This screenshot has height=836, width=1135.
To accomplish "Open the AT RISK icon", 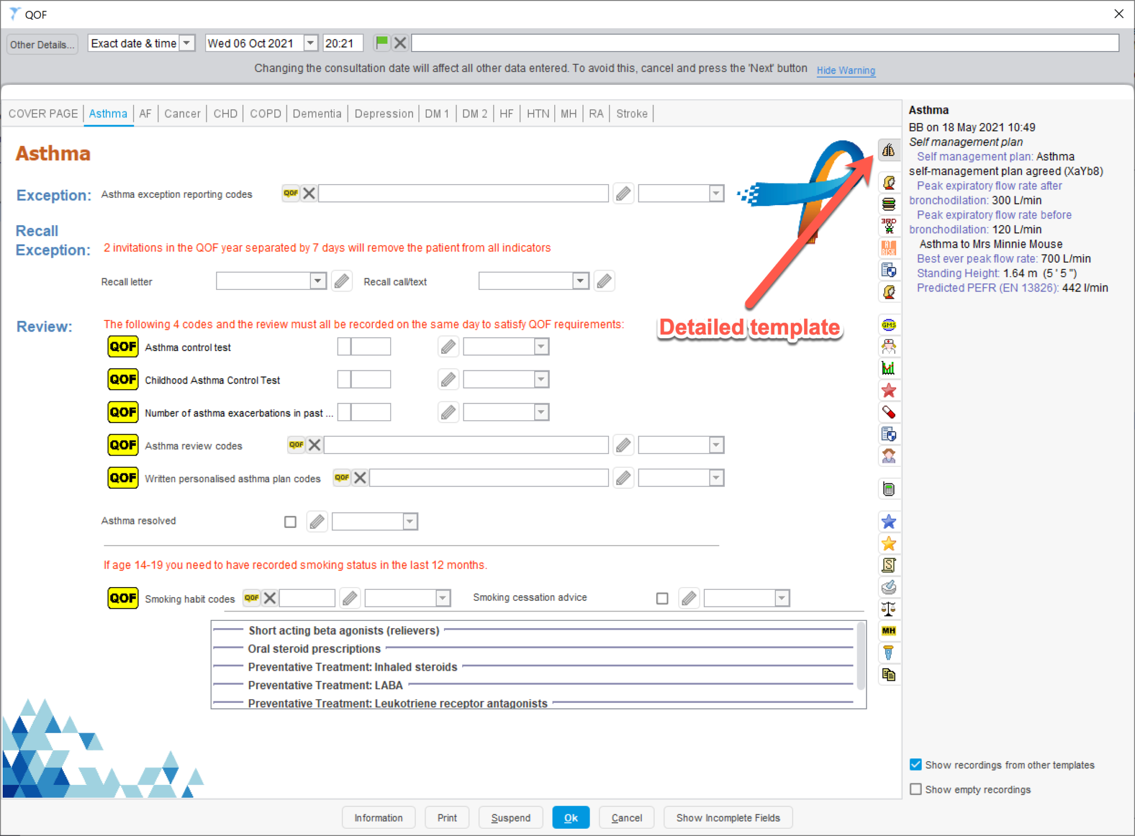I will (889, 248).
